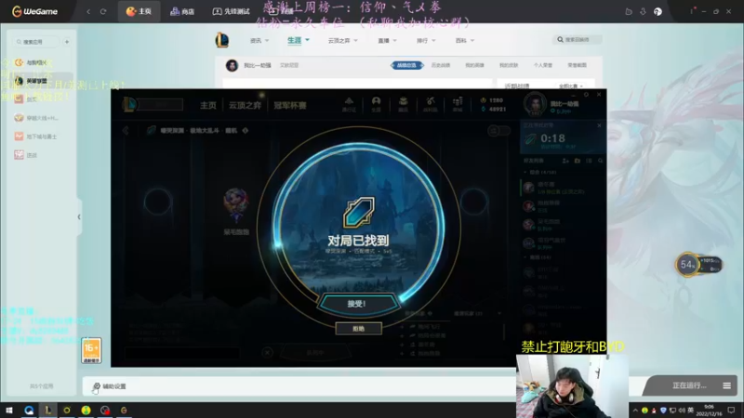Click the WeGame logo
744x418 pixels.
tap(34, 11)
